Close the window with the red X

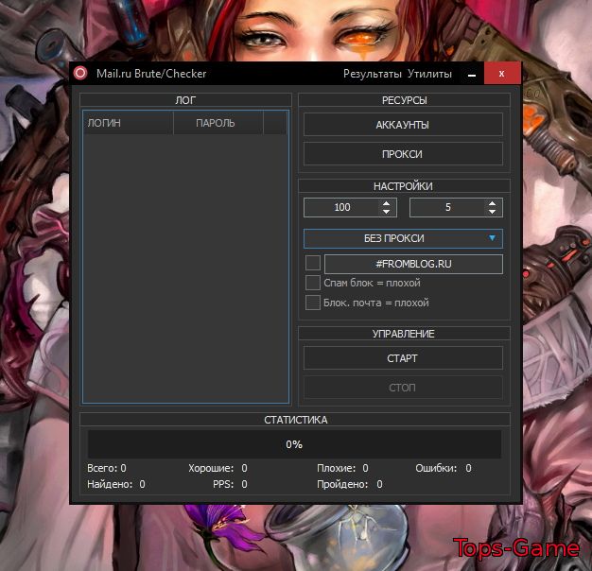pos(501,74)
